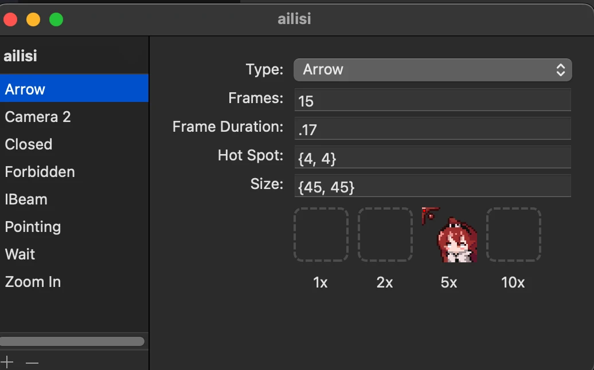Click the Hot Spot coordinates field
594x370 pixels.
click(x=433, y=158)
